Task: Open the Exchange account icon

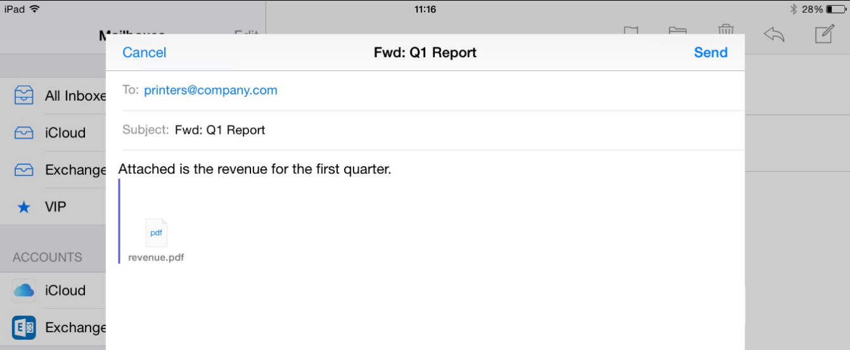Action: pos(24,327)
